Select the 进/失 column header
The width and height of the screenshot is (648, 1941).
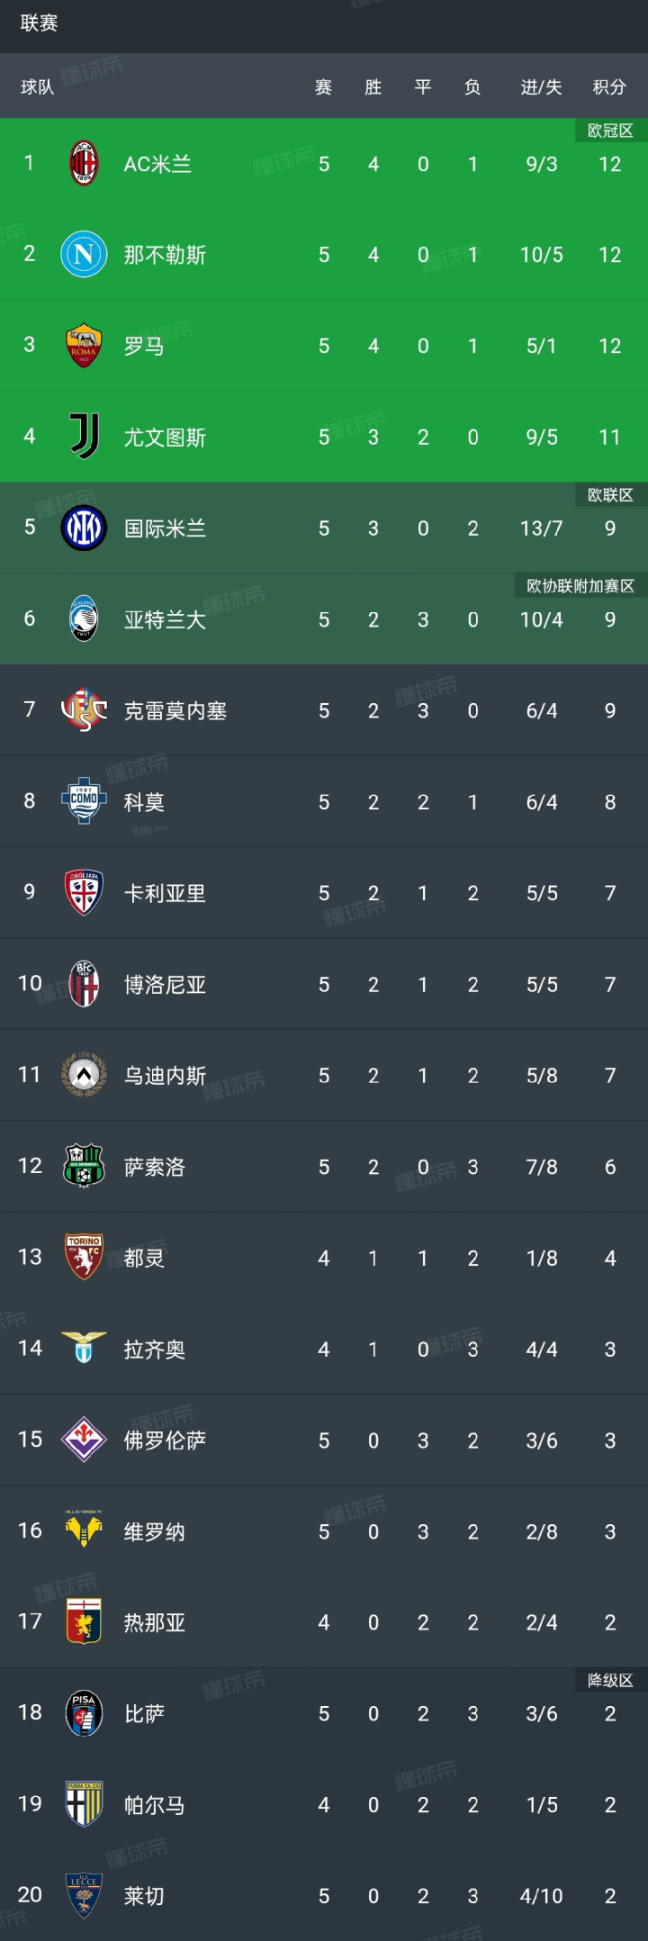pos(541,87)
